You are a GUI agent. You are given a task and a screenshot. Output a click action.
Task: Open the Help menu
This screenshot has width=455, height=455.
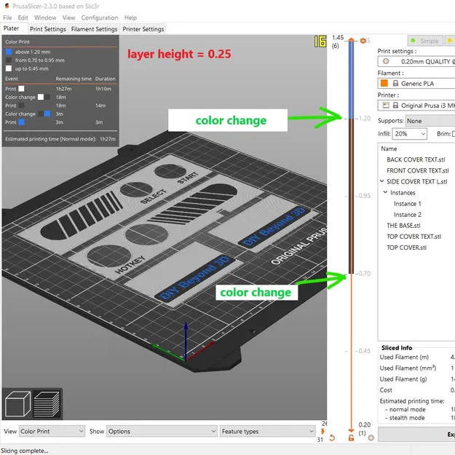[x=130, y=17]
